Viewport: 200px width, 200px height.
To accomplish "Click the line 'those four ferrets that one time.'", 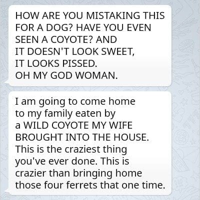I will point(90,185).
